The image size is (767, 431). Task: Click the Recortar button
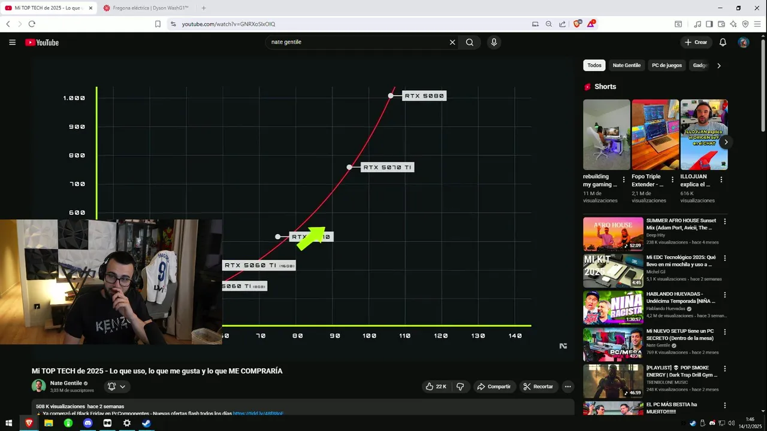pos(538,387)
